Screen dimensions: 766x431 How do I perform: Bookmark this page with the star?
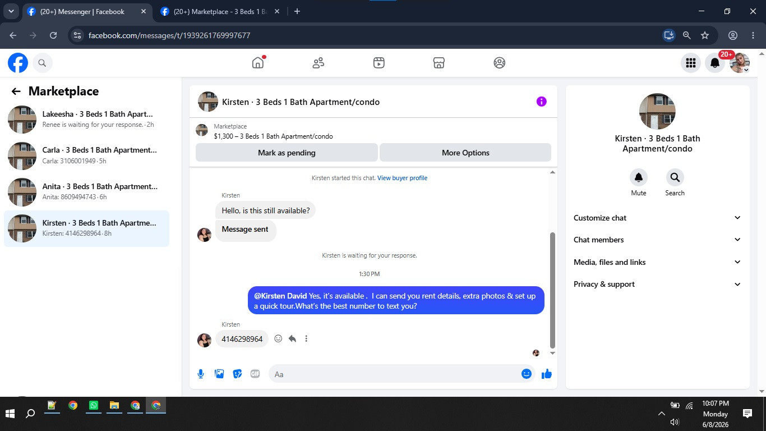[705, 35]
